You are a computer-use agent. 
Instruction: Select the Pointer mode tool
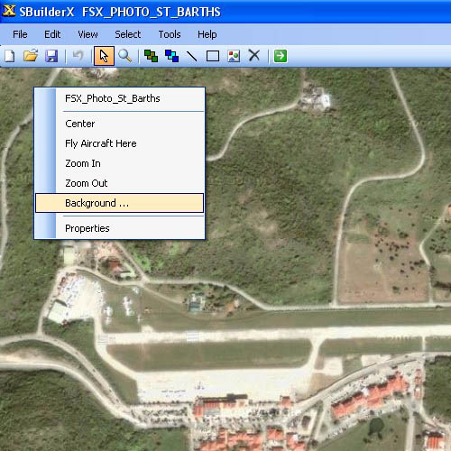[104, 56]
